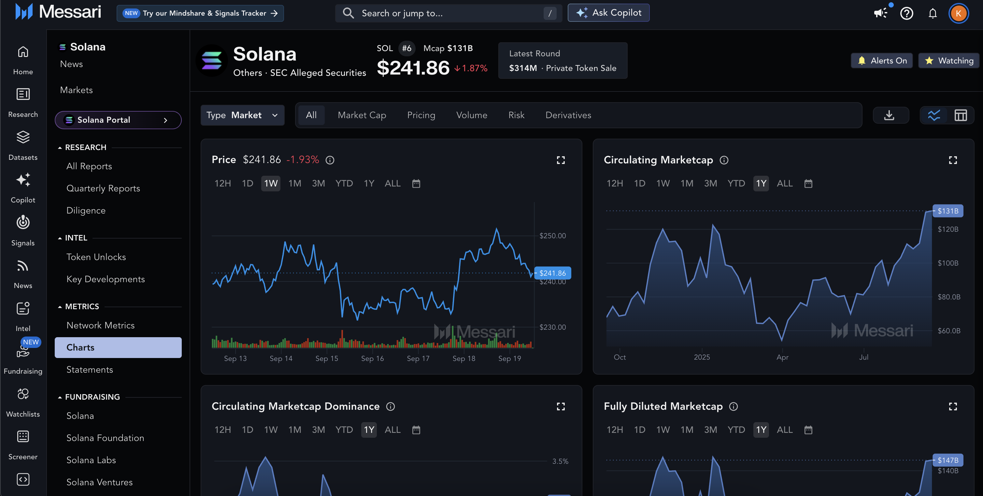This screenshot has height=496, width=983.
Task: Open the Research sidebar icon
Action: (23, 94)
